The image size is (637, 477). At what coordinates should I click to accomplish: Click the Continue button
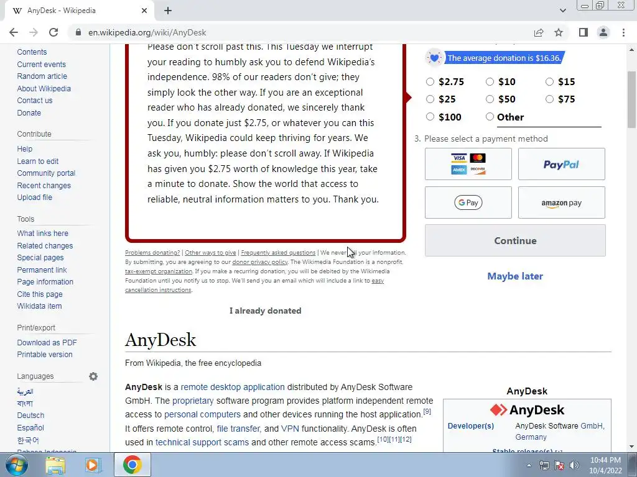[515, 240]
